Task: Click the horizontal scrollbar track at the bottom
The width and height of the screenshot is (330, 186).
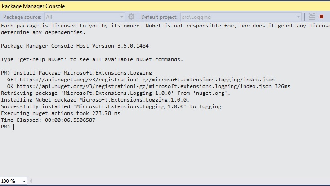Action: (180, 181)
